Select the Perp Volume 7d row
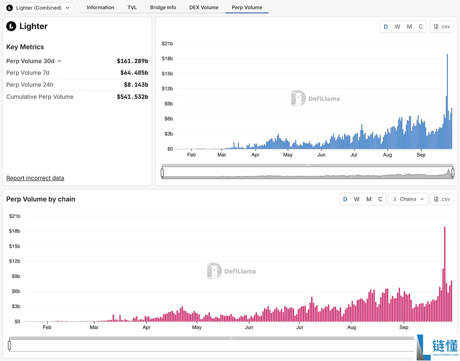This screenshot has width=460, height=361. (77, 73)
